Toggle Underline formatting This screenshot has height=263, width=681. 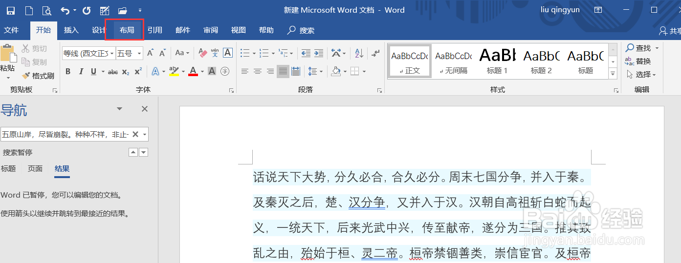tap(93, 72)
